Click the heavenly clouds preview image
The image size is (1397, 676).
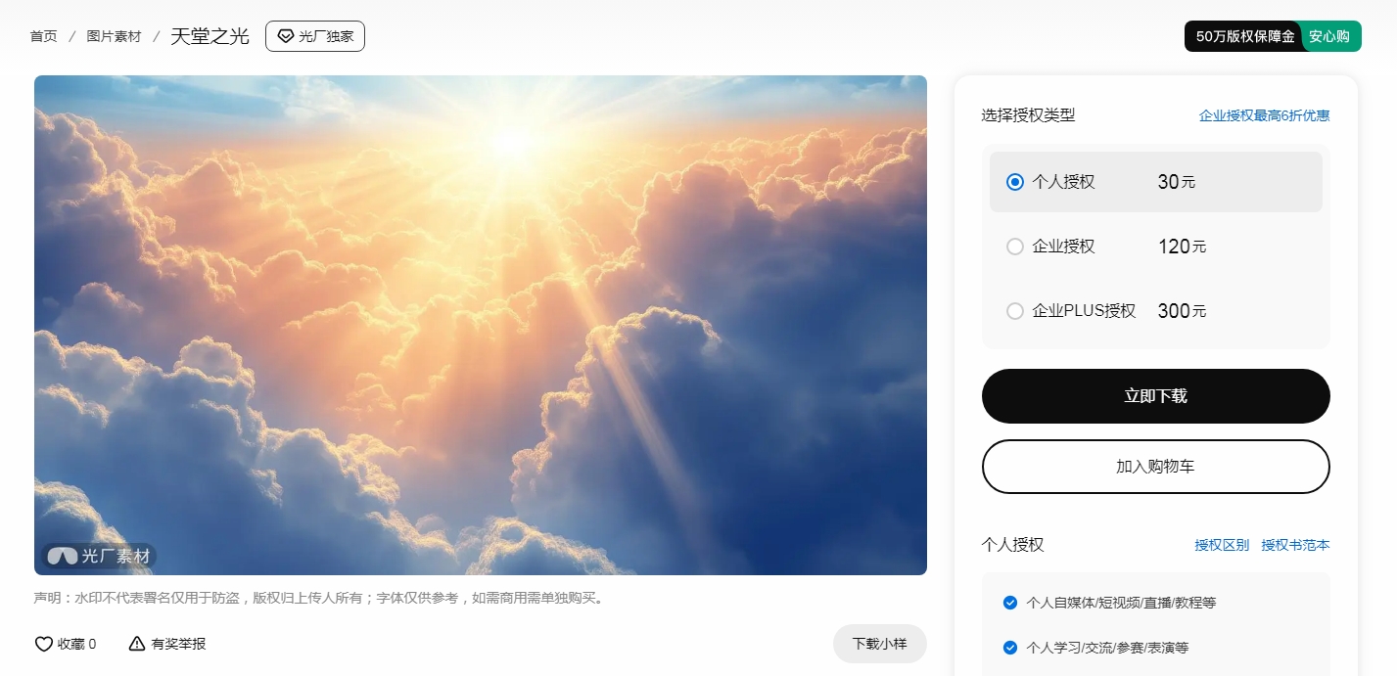point(481,325)
